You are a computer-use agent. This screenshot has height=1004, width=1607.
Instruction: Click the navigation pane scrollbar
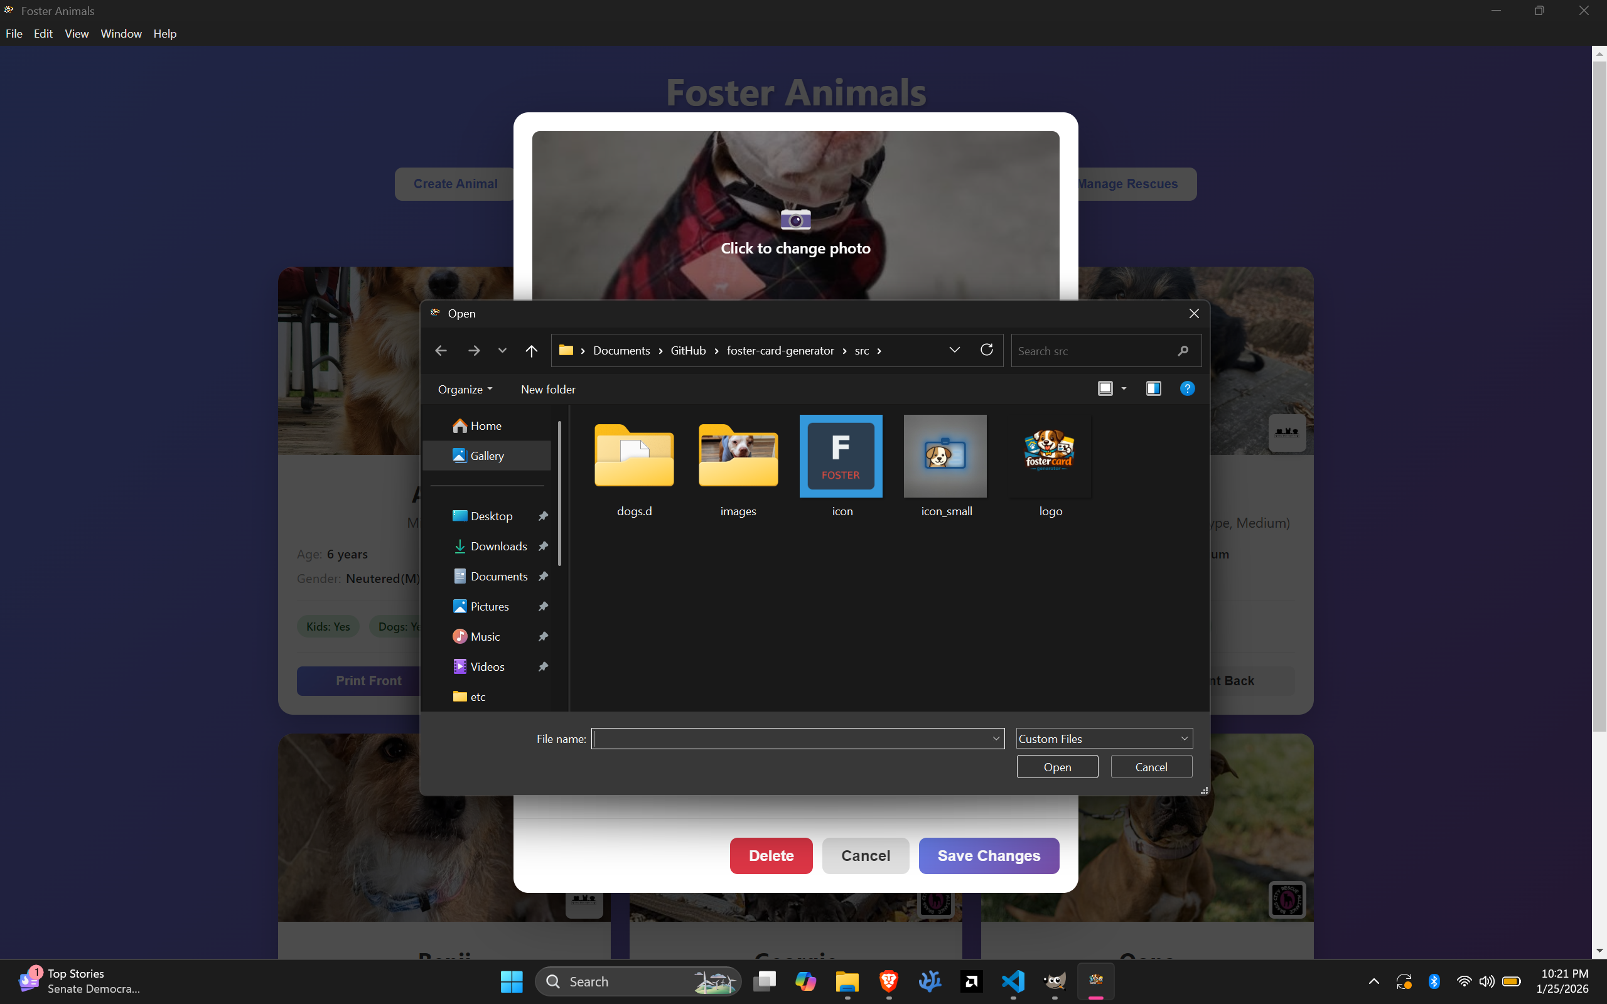point(560,494)
